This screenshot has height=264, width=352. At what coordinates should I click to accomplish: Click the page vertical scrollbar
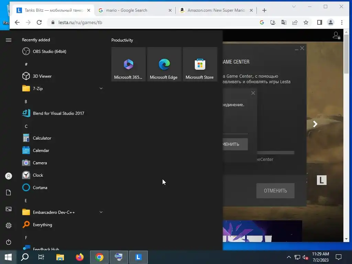pyautogui.click(x=346, y=54)
